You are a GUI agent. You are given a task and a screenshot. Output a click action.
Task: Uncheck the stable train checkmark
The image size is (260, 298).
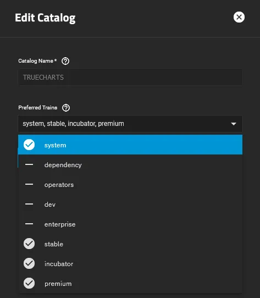tap(29, 244)
